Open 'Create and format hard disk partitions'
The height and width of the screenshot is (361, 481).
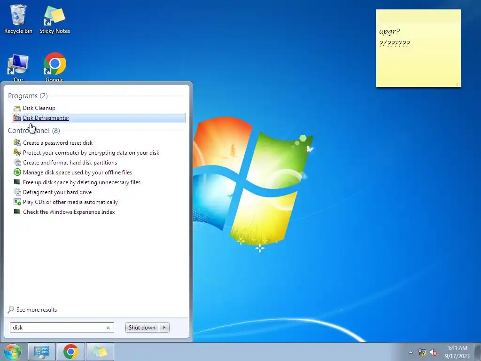(70, 162)
